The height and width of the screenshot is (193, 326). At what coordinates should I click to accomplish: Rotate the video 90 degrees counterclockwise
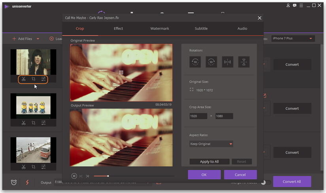click(195, 62)
